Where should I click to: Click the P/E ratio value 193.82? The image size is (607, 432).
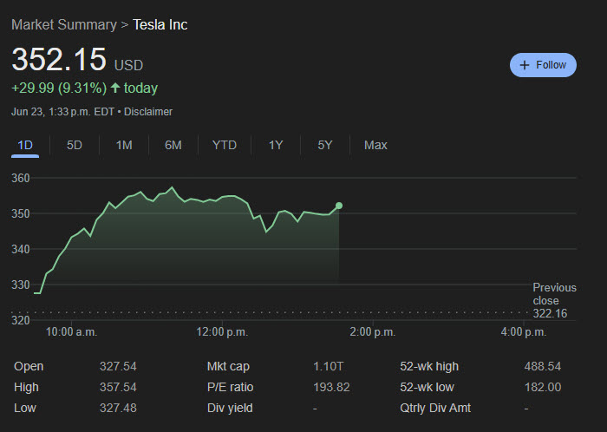[x=330, y=387]
